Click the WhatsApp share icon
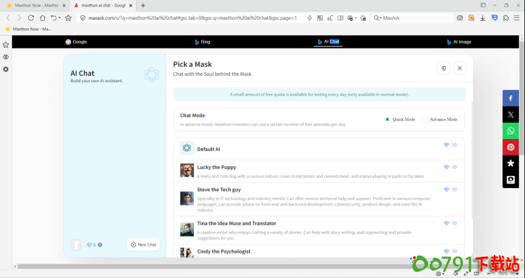The width and height of the screenshot is (525, 278). 510,131
